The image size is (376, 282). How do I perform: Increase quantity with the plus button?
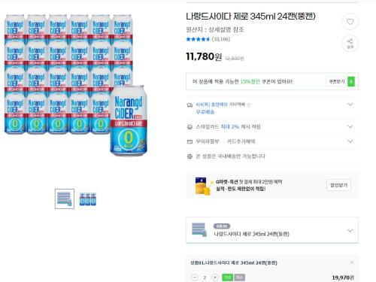[x=215, y=277]
